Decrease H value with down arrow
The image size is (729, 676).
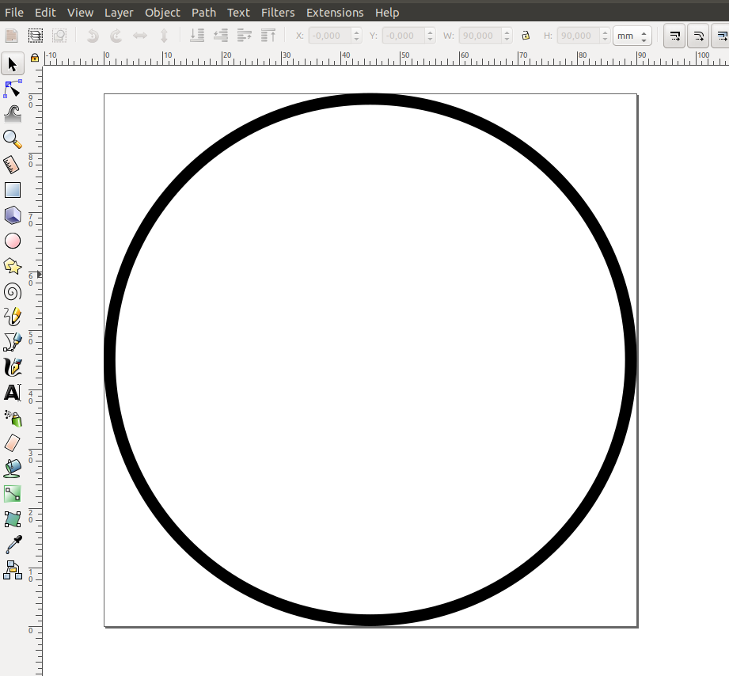click(605, 40)
